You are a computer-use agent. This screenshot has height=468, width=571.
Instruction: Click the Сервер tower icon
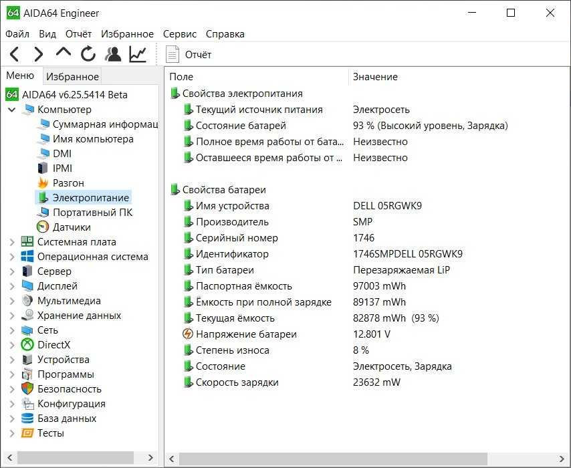(27, 271)
